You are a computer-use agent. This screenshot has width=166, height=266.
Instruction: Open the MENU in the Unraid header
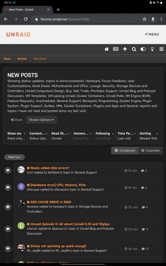[152, 34]
